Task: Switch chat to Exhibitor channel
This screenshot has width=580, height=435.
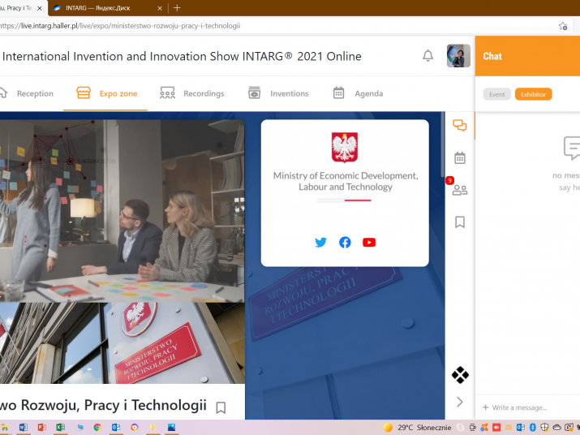Action: [533, 94]
